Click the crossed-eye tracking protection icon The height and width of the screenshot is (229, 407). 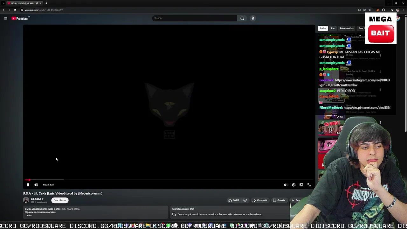pos(365,10)
